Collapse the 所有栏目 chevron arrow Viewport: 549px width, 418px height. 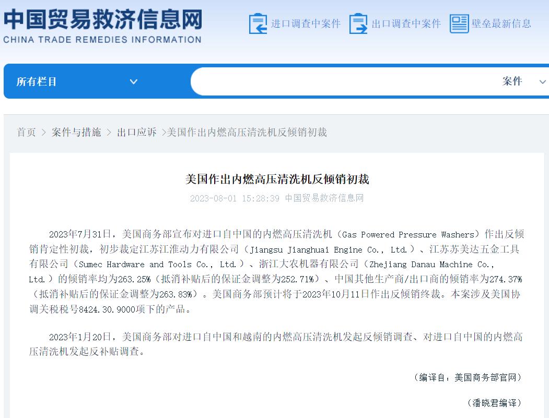coord(134,81)
